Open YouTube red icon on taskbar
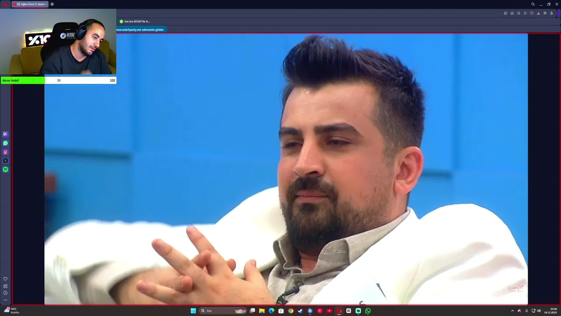This screenshot has height=316, width=561. [x=329, y=311]
